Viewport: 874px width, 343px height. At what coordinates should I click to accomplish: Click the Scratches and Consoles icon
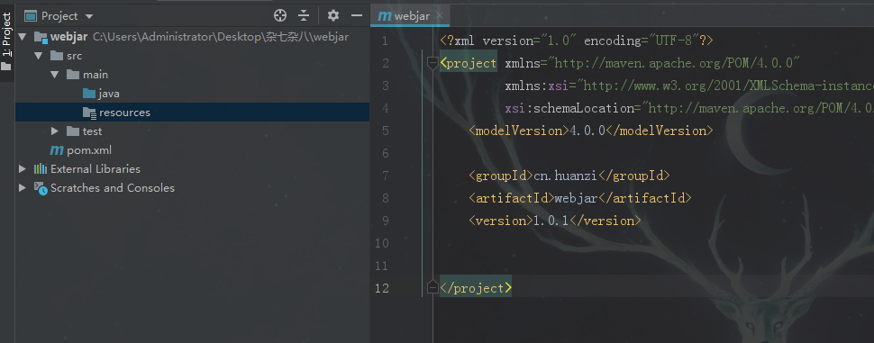tap(41, 188)
